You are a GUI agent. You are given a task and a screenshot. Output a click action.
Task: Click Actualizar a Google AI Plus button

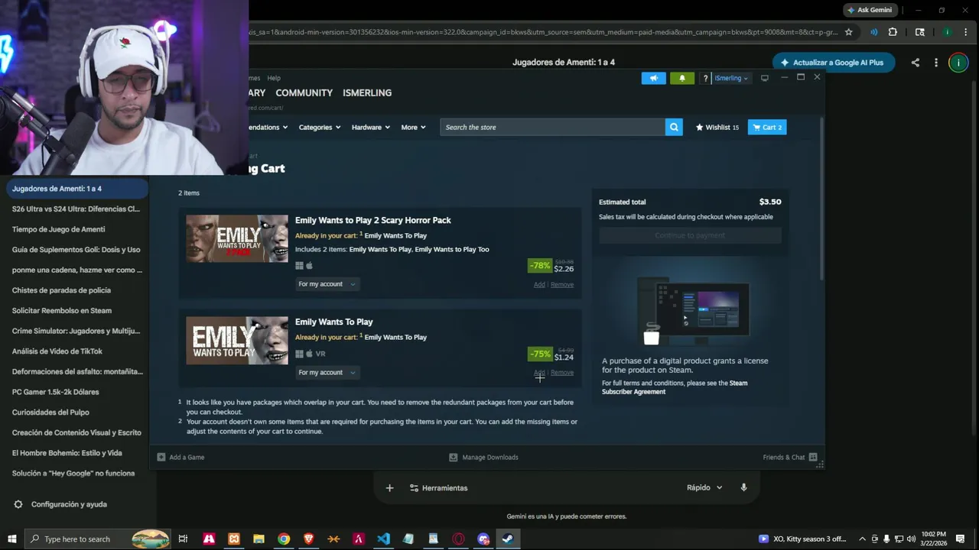tap(833, 63)
